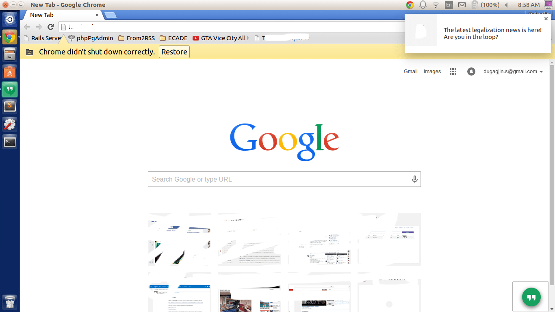Screen dimensions: 555x312
Task: Open the system settings wrench-and-gear dock icon
Action: point(10,124)
